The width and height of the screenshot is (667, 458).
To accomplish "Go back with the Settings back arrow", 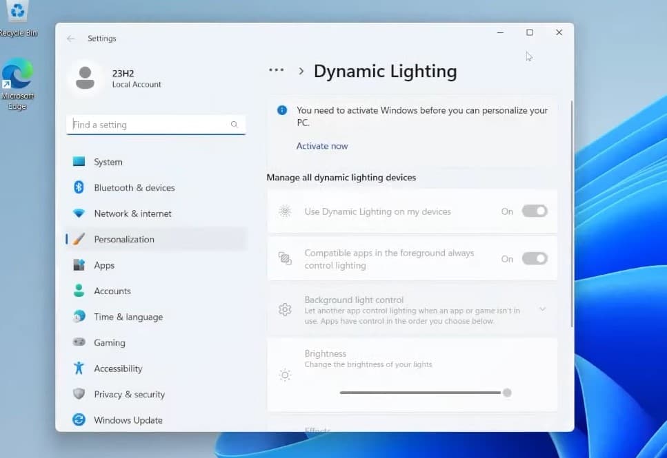I will pyautogui.click(x=70, y=39).
